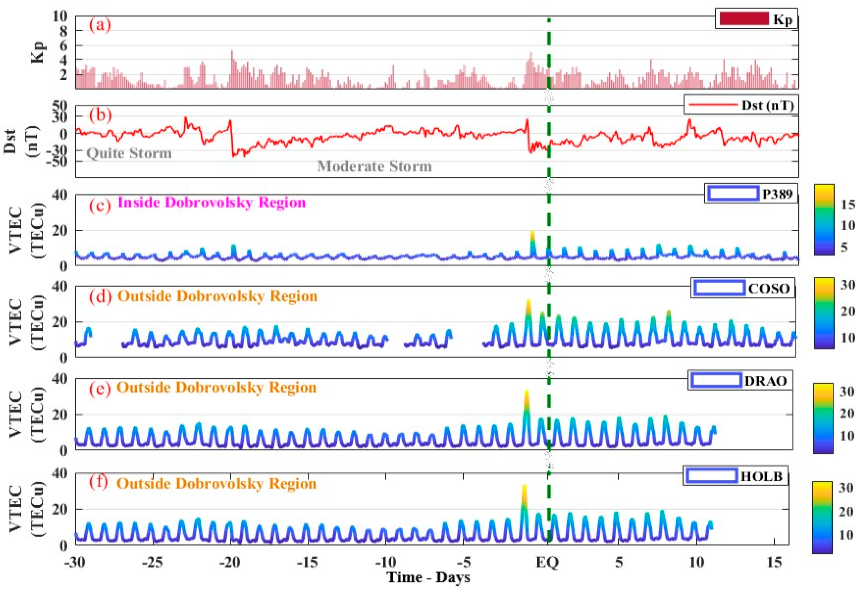
Task: Click the 'Inside Dobrovolsky Region' magenta text
Action: coord(211,203)
